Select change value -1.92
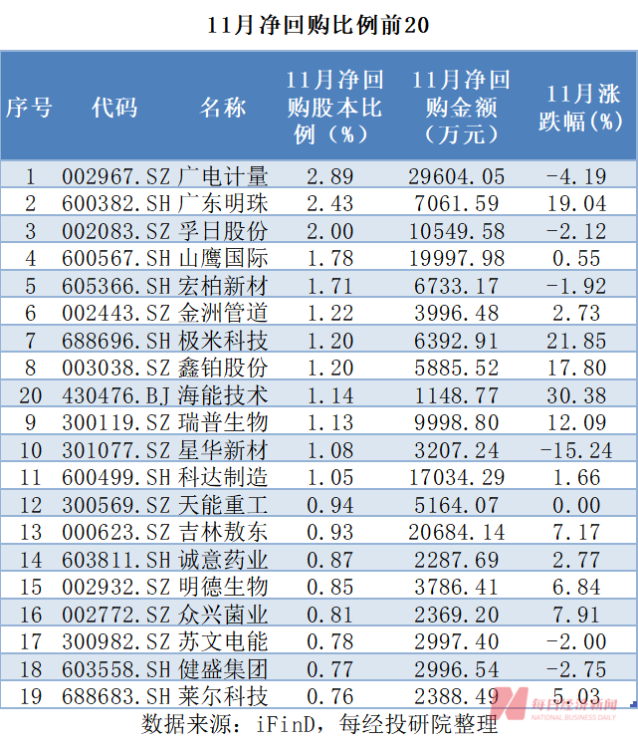 pyautogui.click(x=576, y=286)
